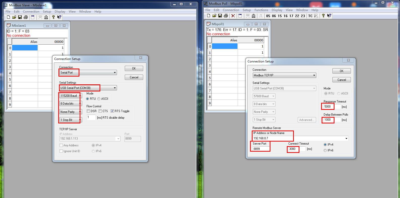Click function 05 write single coil button

[268, 16]
